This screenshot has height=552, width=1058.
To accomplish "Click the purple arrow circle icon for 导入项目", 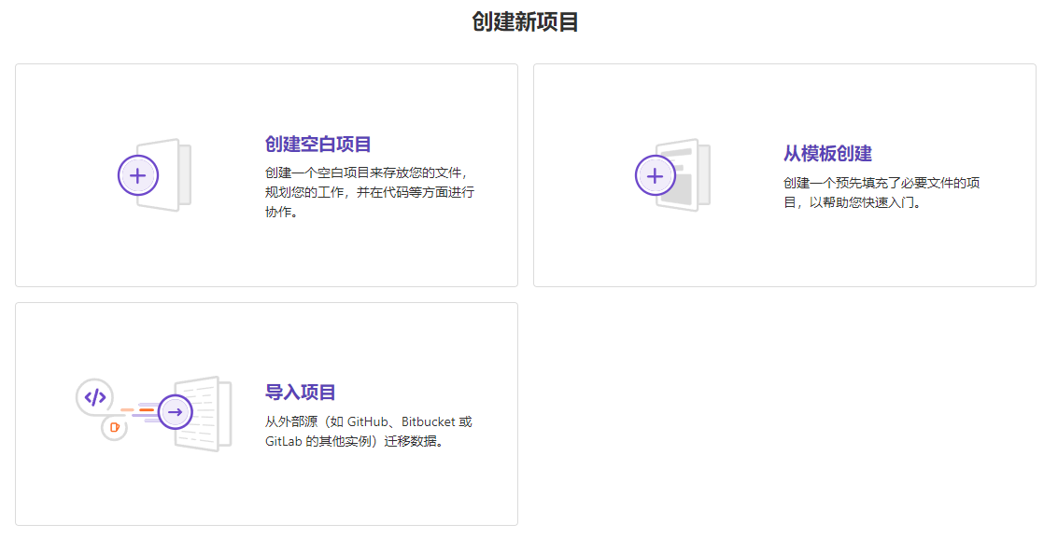I will pyautogui.click(x=175, y=412).
